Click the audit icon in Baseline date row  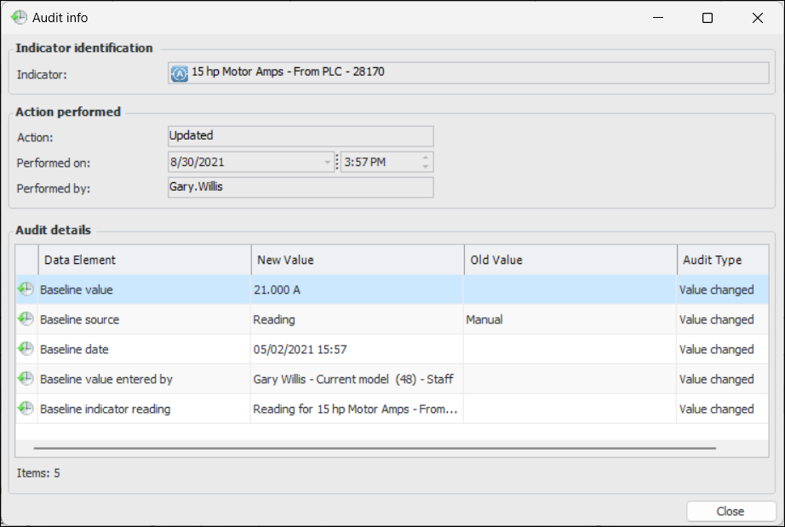[x=26, y=349]
